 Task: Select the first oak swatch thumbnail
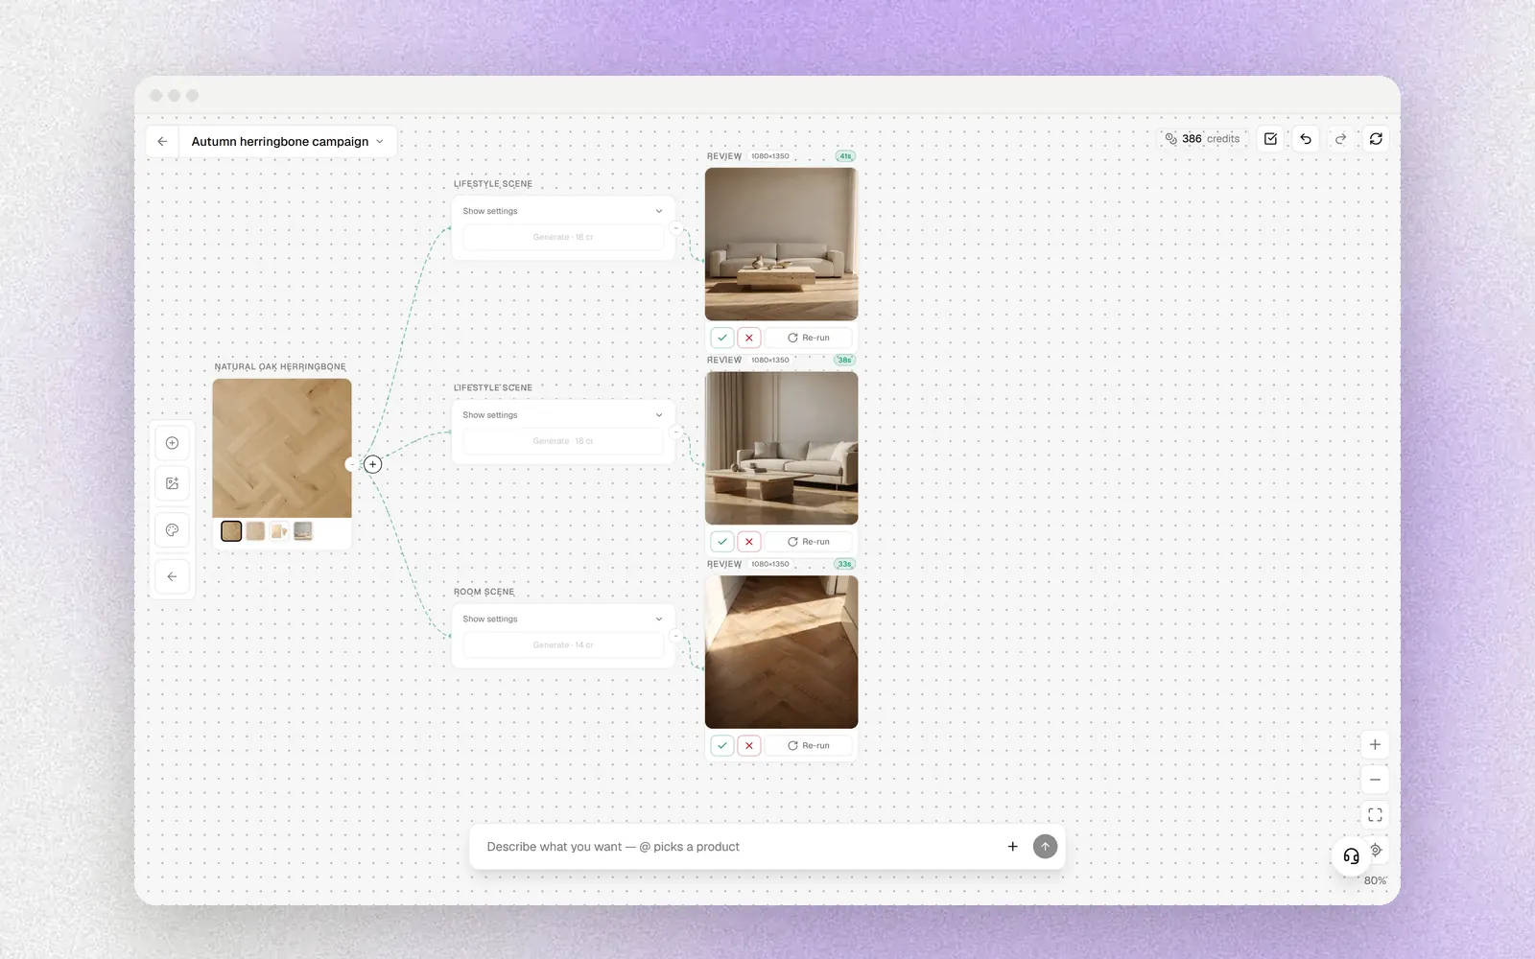pos(231,531)
